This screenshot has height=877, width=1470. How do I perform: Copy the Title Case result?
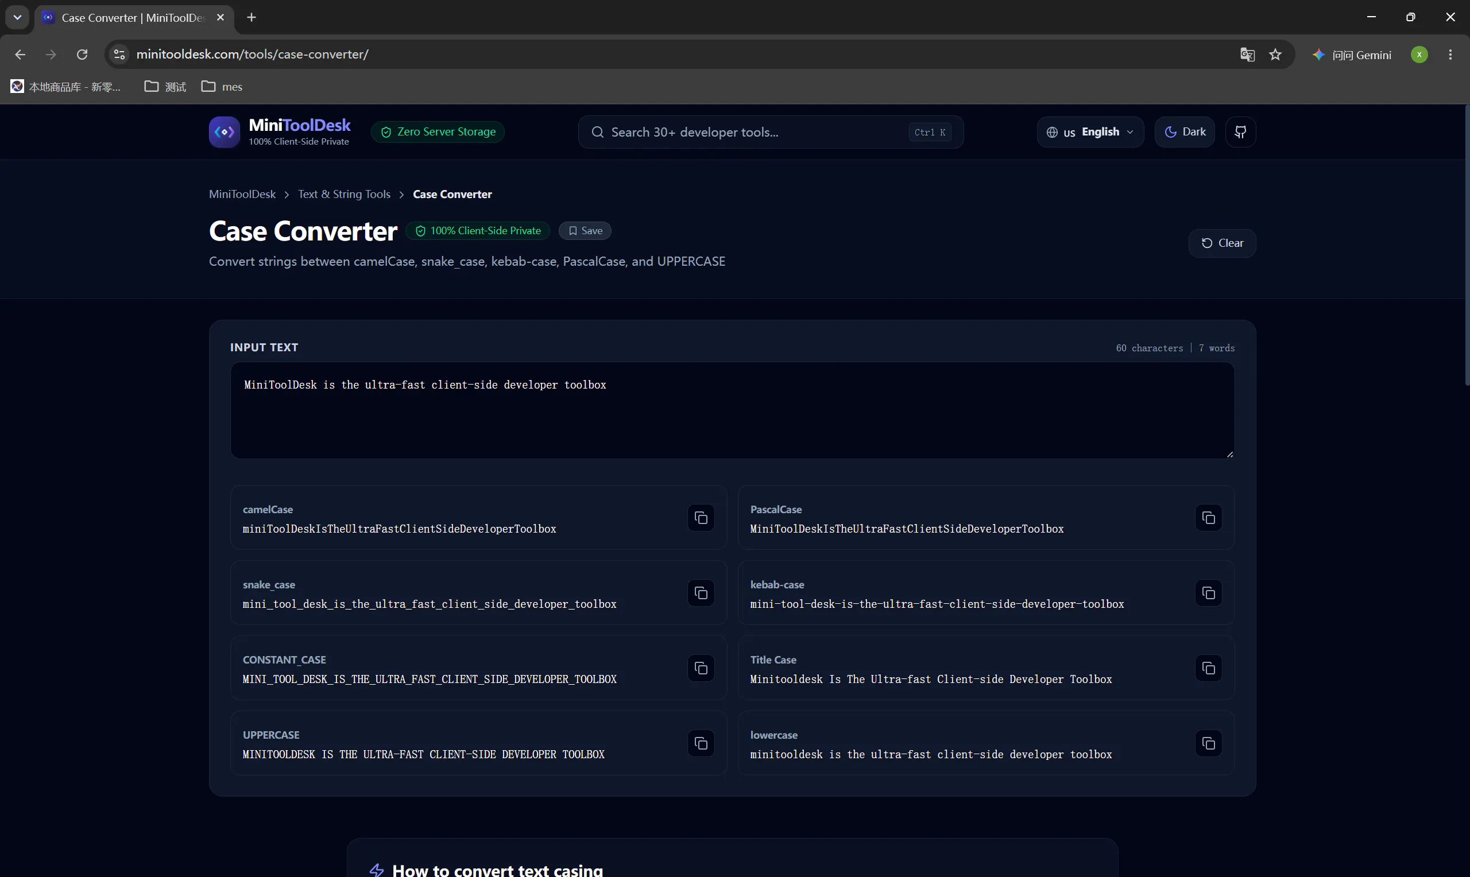(1208, 668)
